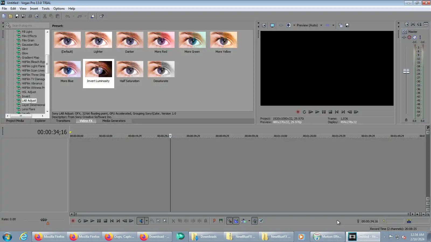The height and width of the screenshot is (242, 431).
Task: Select the Envelope Edit tool
Action: [x=152, y=221]
